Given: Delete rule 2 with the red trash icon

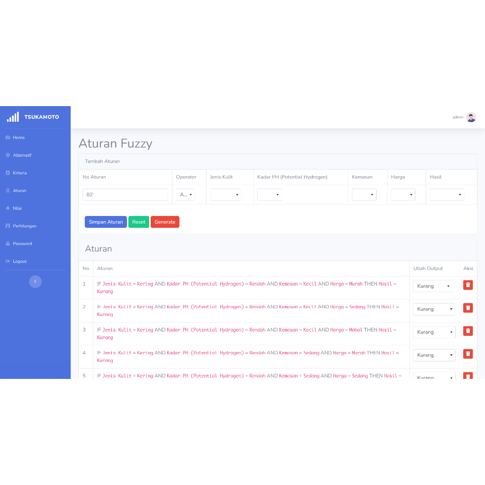Looking at the screenshot, I should [467, 308].
